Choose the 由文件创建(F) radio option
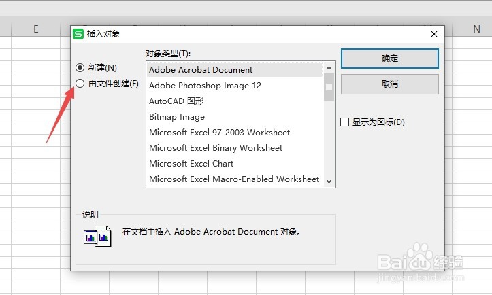 (x=107, y=84)
